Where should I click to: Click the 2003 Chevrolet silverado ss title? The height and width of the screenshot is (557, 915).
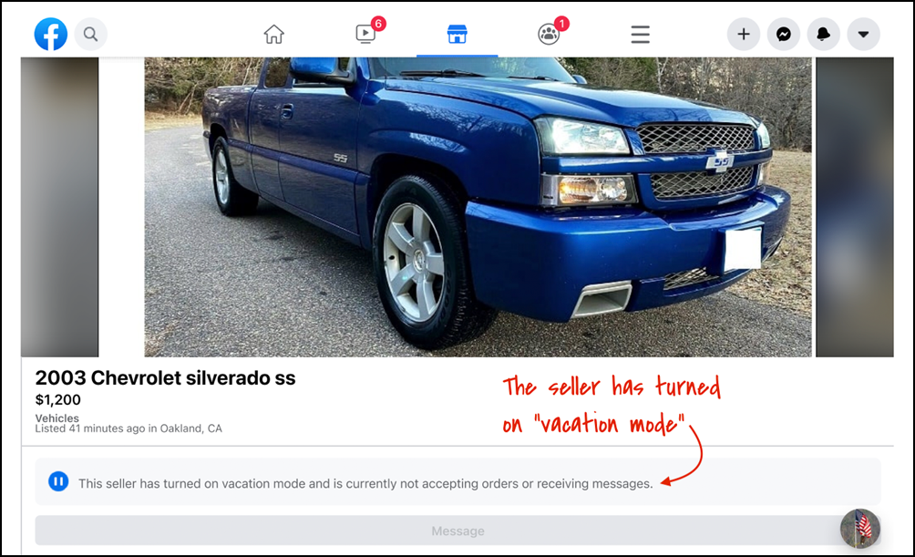[x=165, y=377]
